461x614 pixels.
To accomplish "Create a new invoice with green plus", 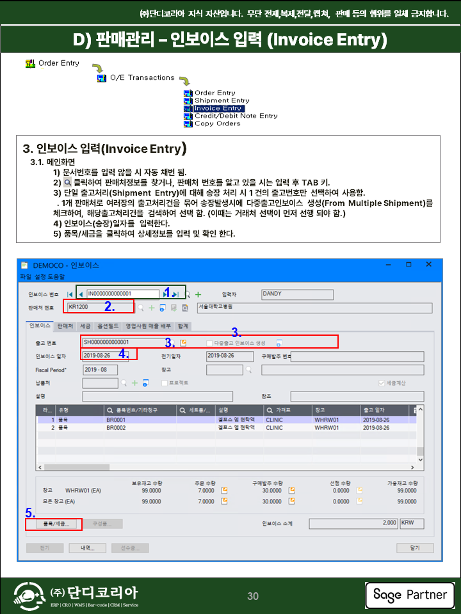I will [x=198, y=294].
